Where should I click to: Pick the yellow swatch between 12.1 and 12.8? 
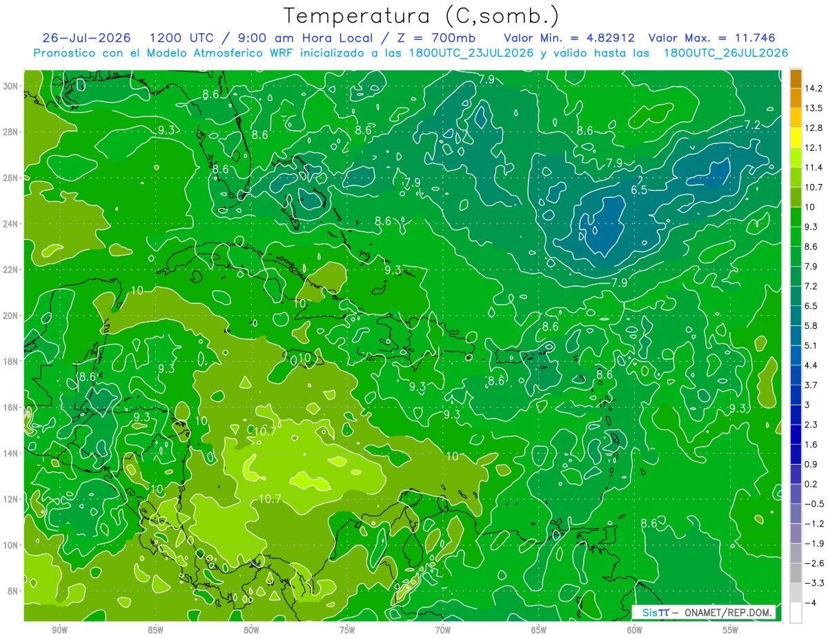pos(796,138)
